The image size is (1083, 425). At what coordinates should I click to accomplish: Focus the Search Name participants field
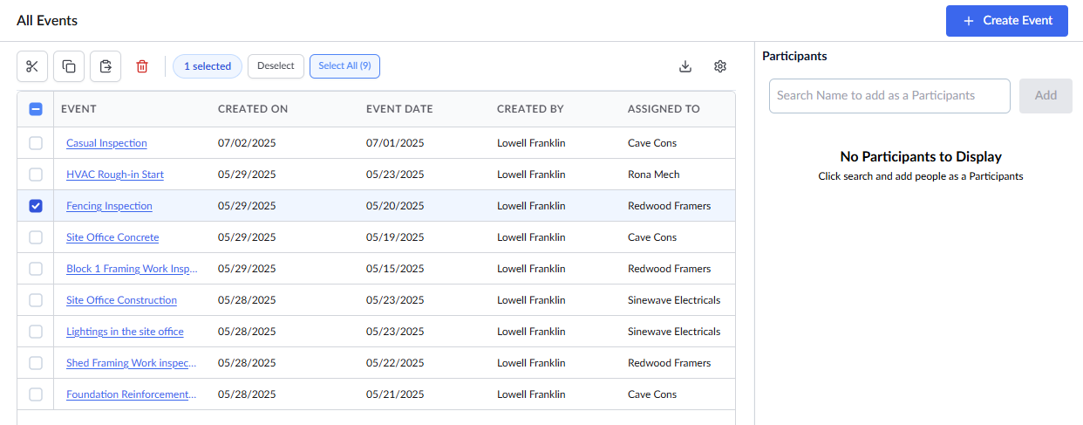pyautogui.click(x=889, y=96)
